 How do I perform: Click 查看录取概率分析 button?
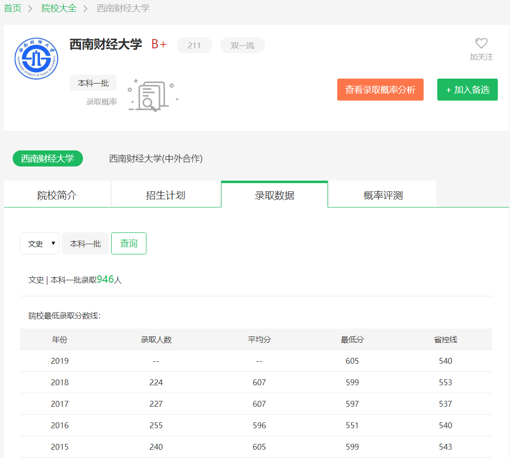click(380, 90)
